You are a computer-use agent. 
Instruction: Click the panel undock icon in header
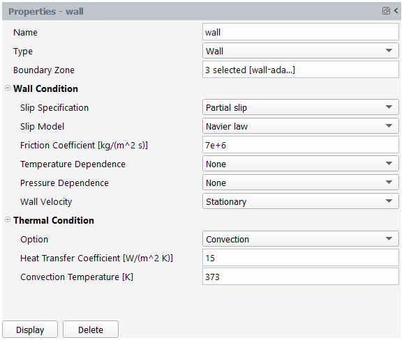click(x=386, y=11)
